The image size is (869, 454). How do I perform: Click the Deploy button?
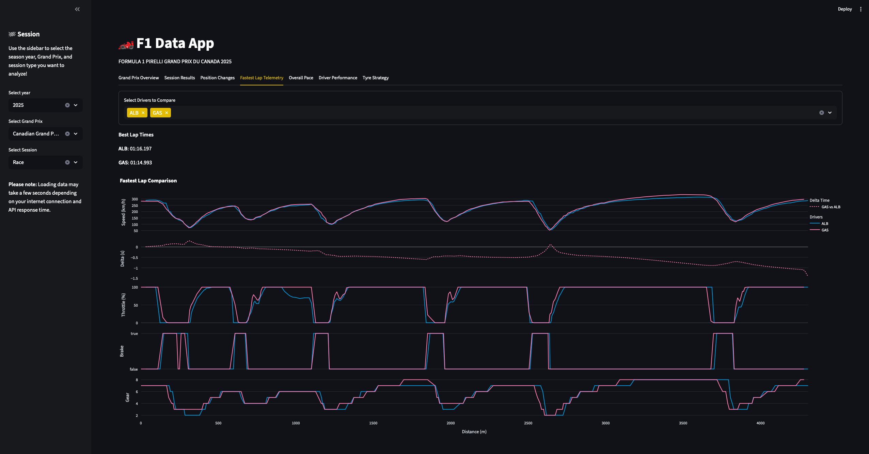point(844,9)
